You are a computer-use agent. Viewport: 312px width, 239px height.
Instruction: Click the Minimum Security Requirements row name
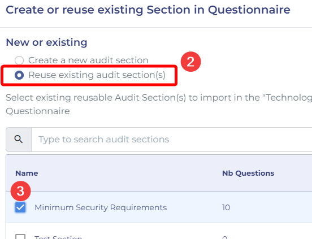101,207
